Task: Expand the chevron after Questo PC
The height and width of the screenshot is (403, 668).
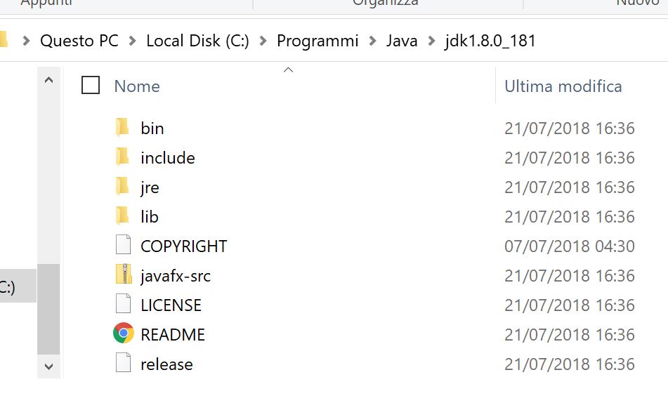Action: 132,41
